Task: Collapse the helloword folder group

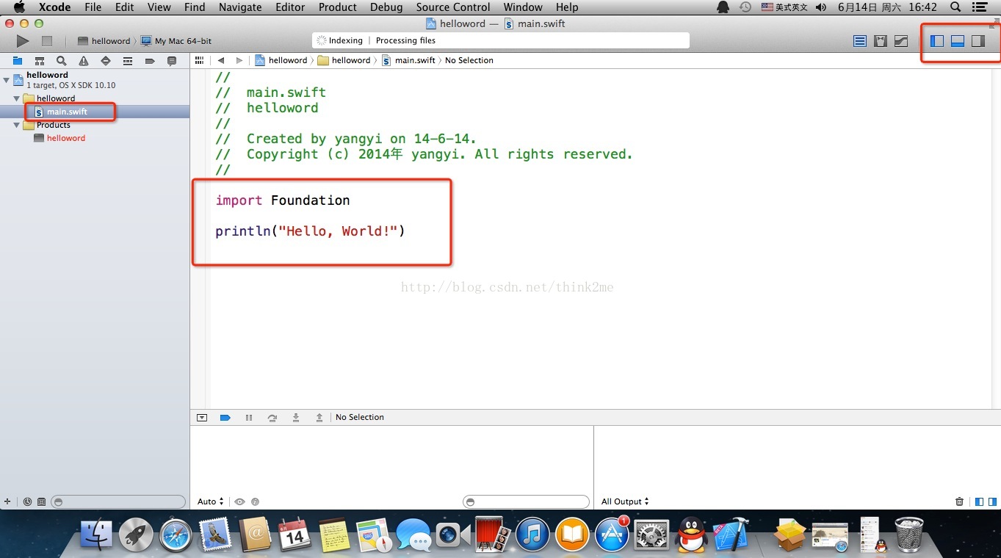Action: 17,98
